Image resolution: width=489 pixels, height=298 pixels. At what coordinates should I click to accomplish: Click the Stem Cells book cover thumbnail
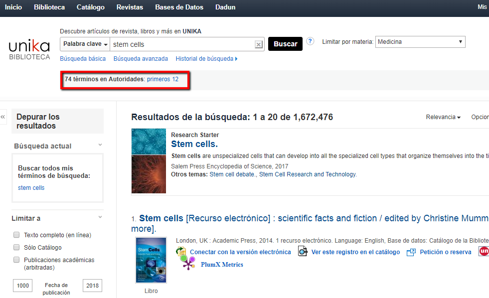(151, 260)
